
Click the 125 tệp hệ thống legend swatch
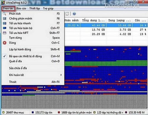pyautogui.click(x=94, y=112)
